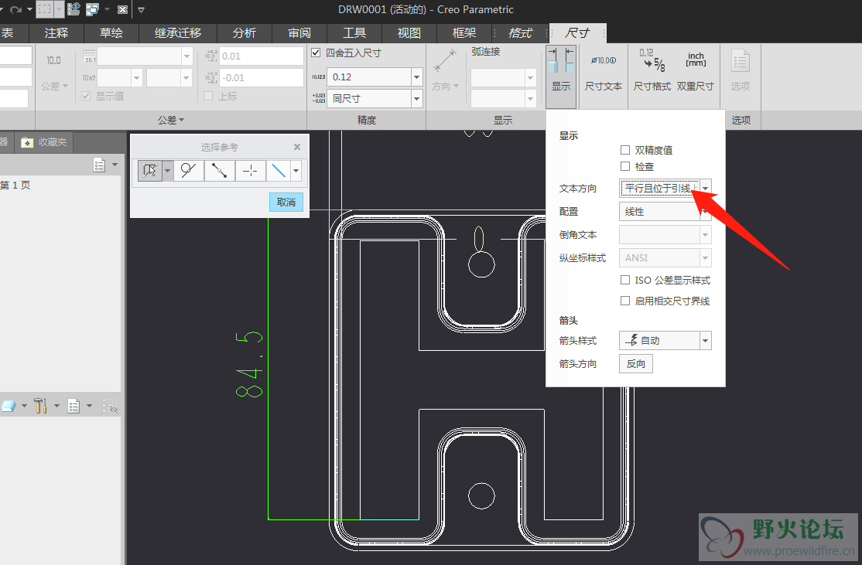Click the redo arrow in quick access toolbar
Image resolution: width=862 pixels, height=565 pixels.
coord(16,9)
